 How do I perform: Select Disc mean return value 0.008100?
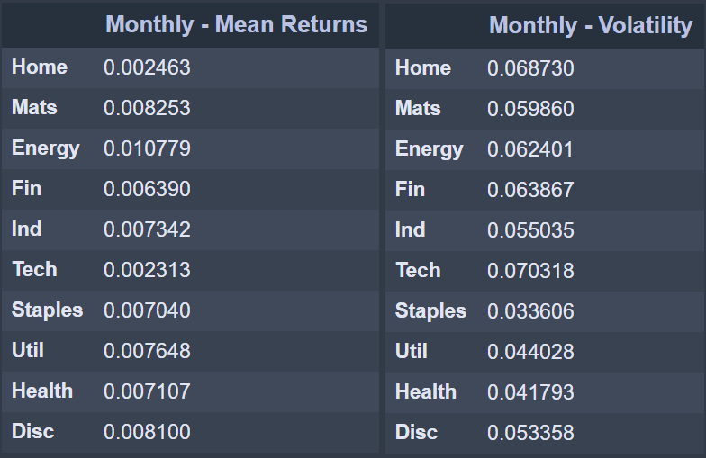click(x=148, y=432)
